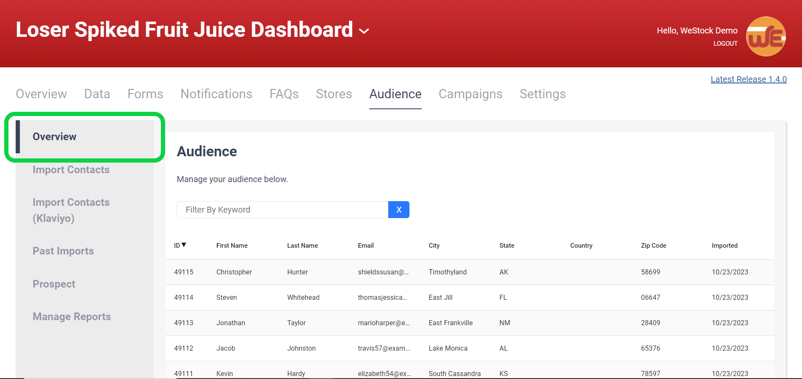This screenshot has height=379, width=802.
Task: Click email shieldssusan@...
Action: pyautogui.click(x=383, y=272)
